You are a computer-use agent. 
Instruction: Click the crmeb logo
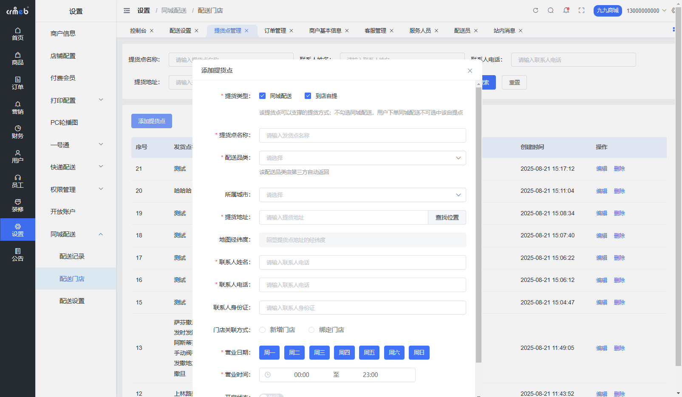click(x=17, y=11)
